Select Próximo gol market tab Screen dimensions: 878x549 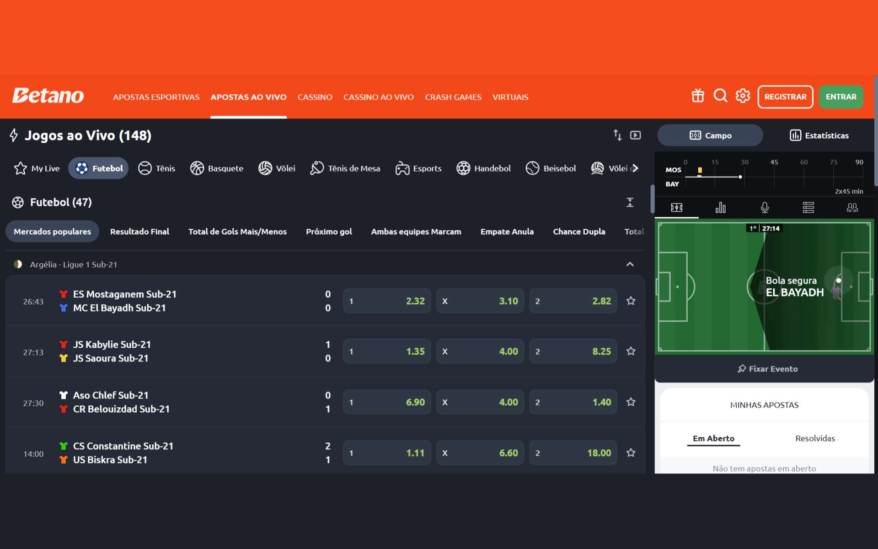(329, 231)
